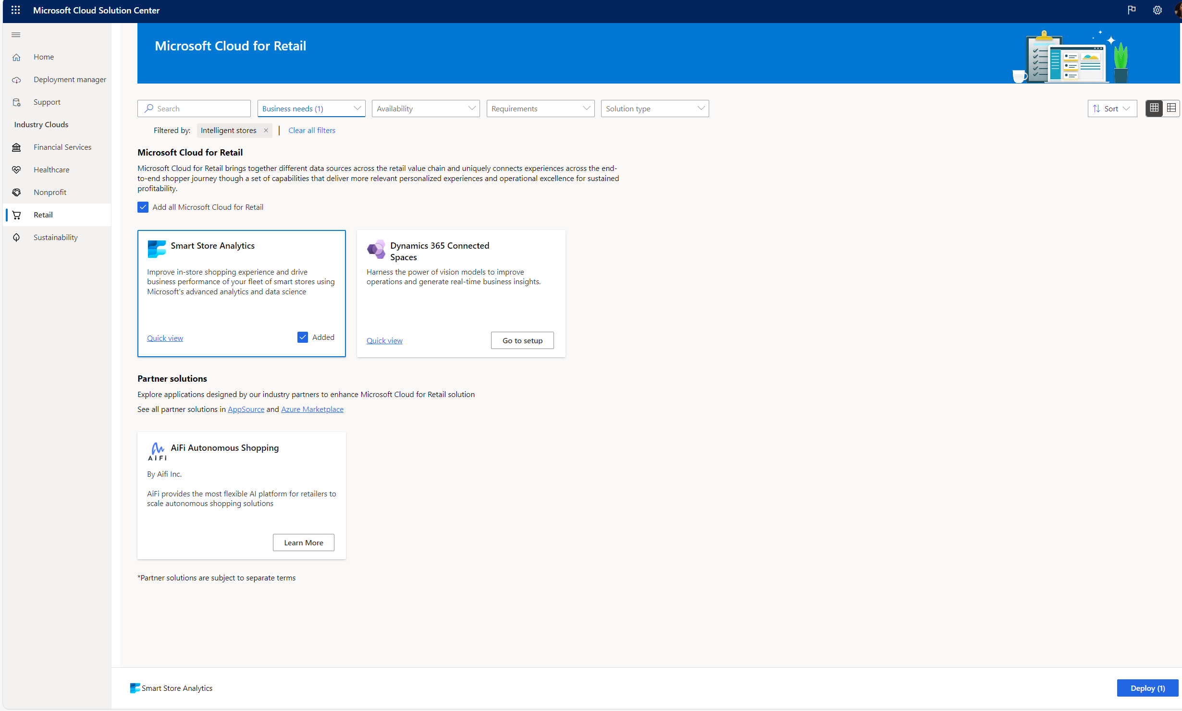Screen dimensions: 1182x711
Task: Switch to list view layout
Action: click(x=1171, y=108)
